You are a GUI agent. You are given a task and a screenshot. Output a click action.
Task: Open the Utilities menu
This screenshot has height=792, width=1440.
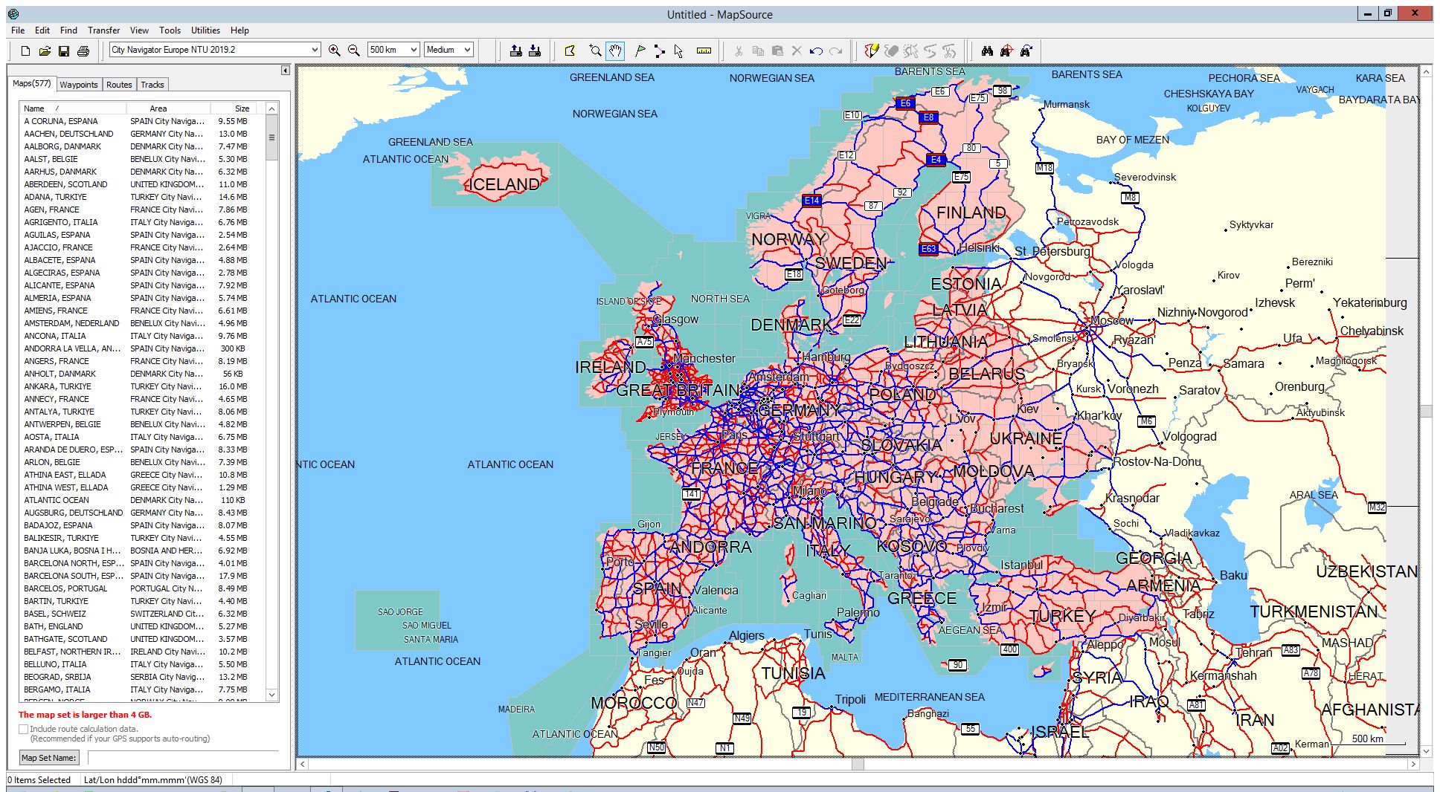205,30
